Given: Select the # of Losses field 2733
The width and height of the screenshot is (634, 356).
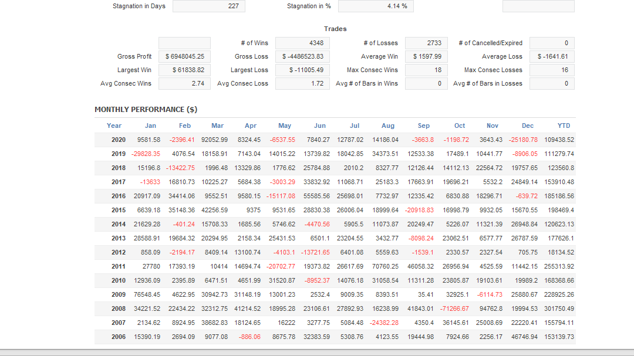Looking at the screenshot, I should pos(426,43).
